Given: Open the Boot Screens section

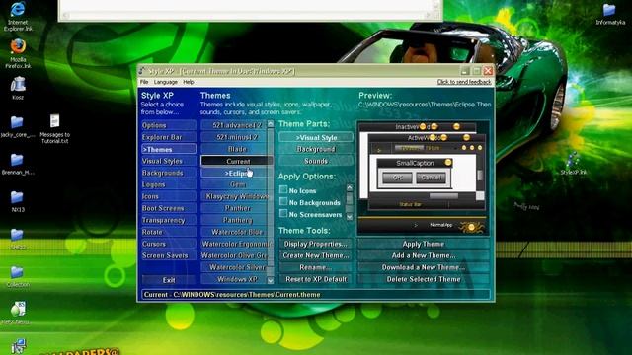Looking at the screenshot, I should pos(169,208).
